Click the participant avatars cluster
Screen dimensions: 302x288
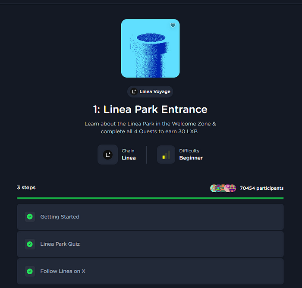(x=223, y=188)
